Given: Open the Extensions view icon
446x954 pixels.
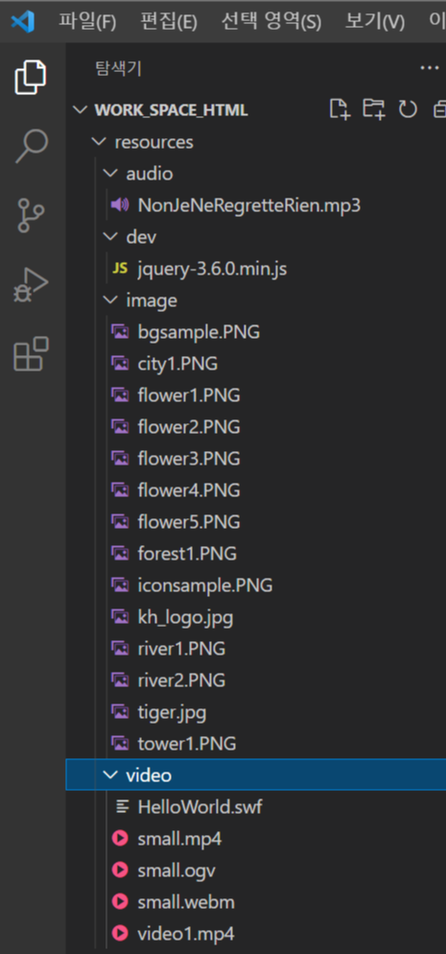Looking at the screenshot, I should coord(31,353).
